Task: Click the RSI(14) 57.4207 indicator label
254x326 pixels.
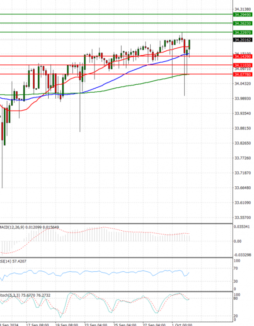Action: 13,261
